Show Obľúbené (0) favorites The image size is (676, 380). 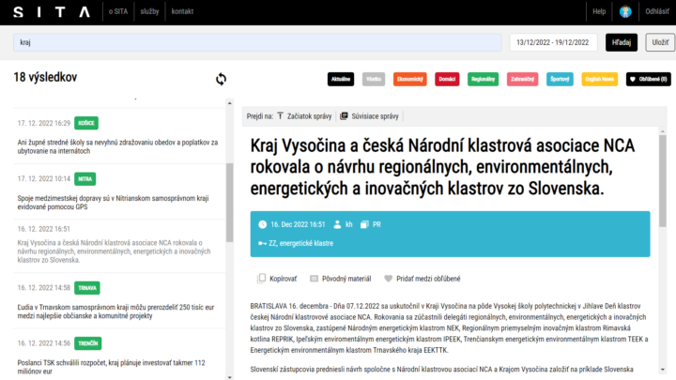tap(649, 79)
